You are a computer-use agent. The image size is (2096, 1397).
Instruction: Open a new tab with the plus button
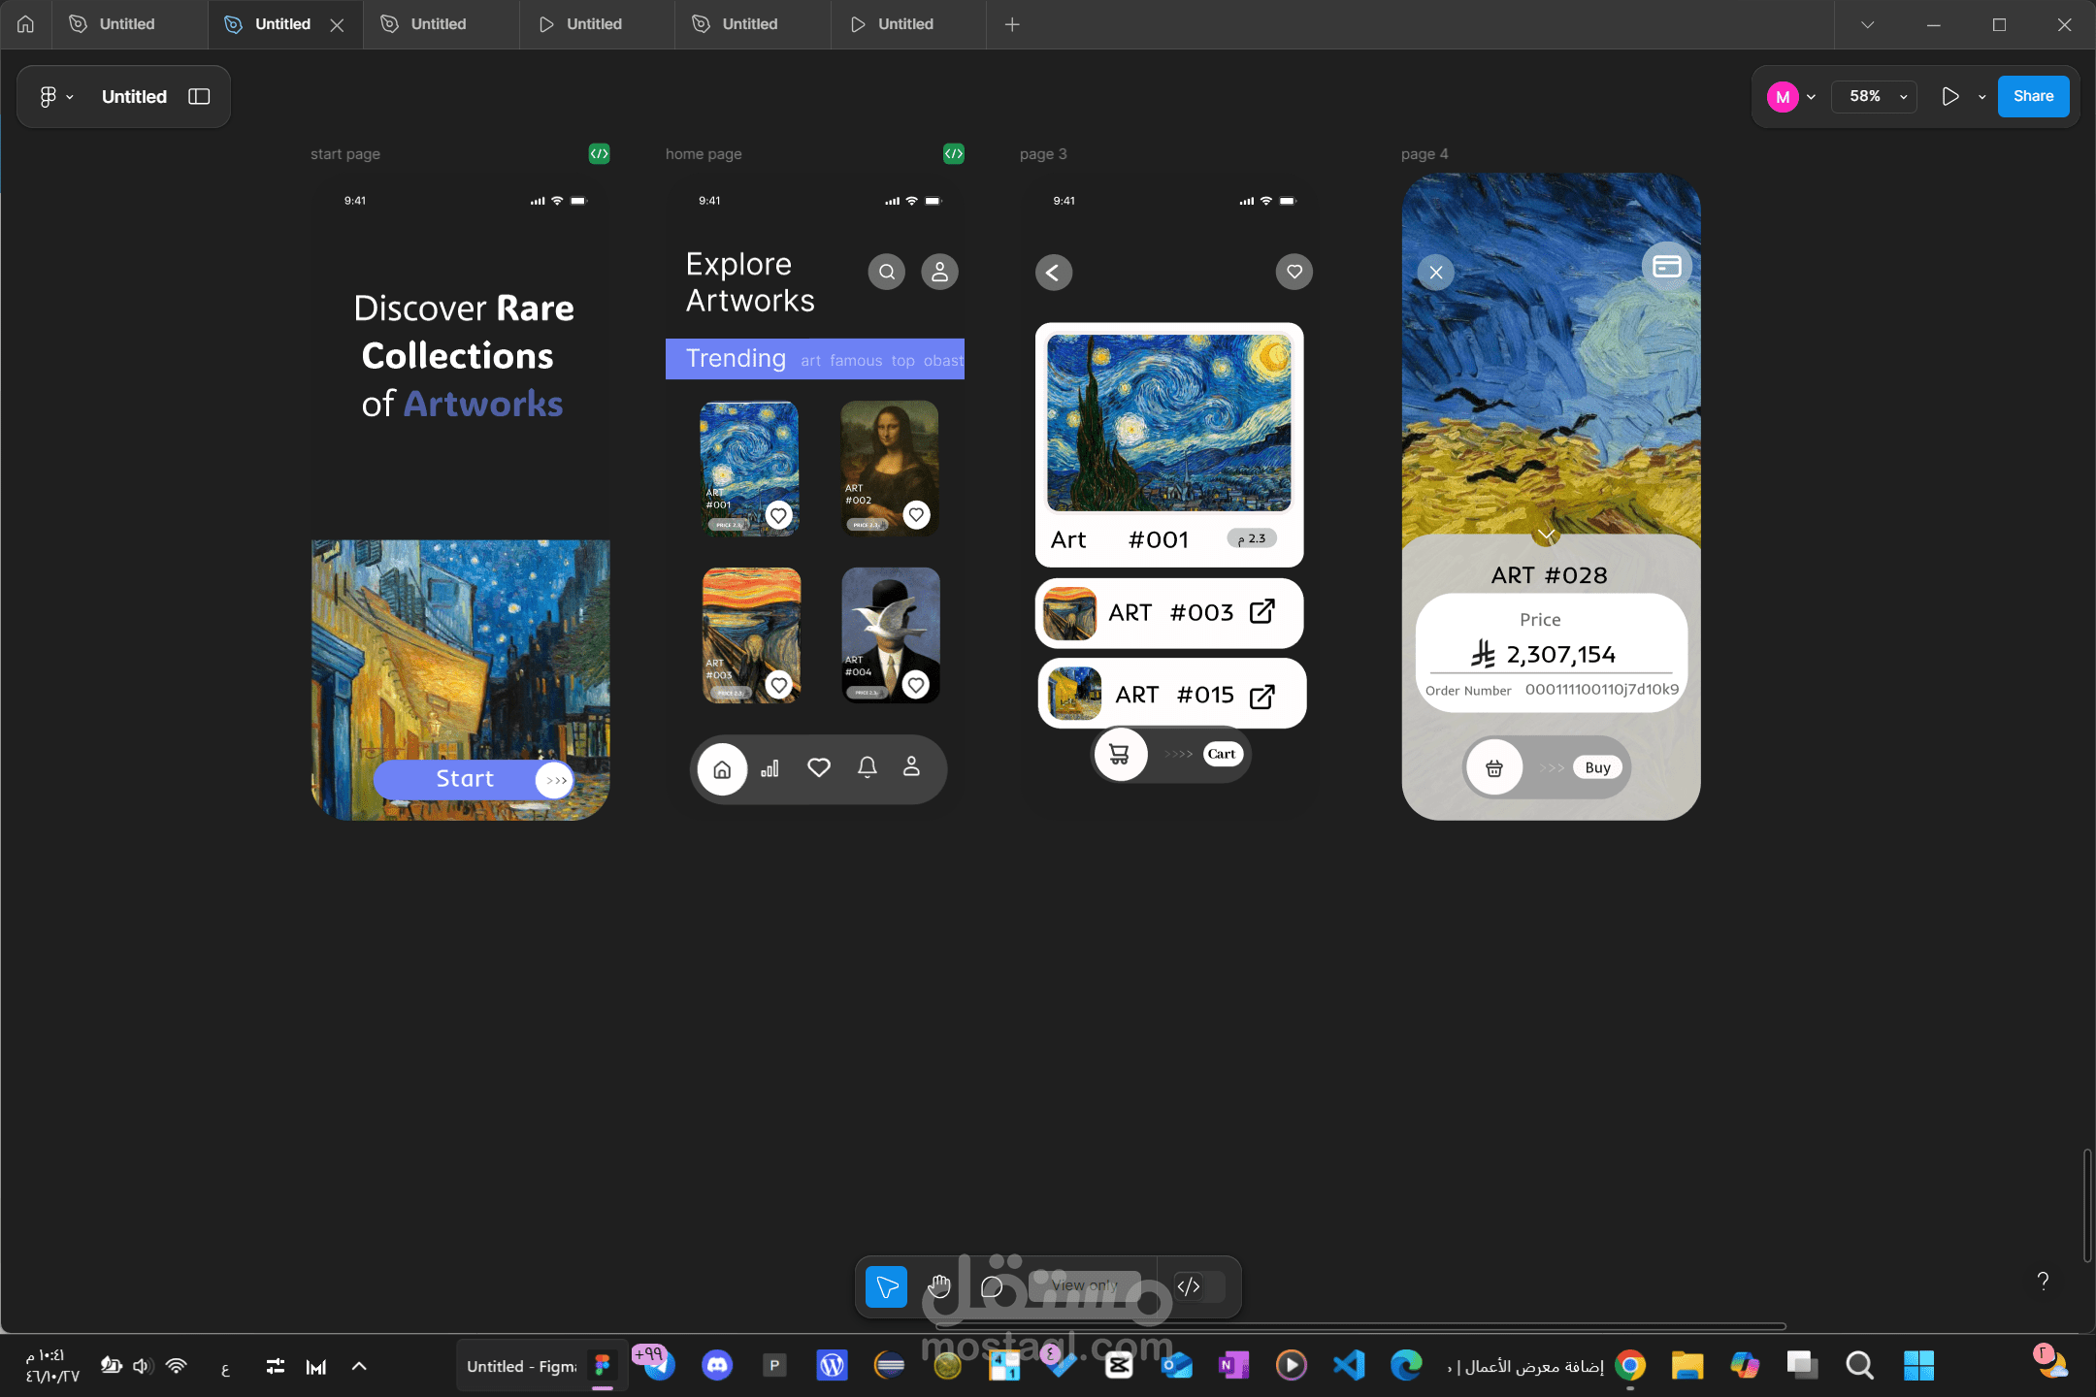tap(1012, 24)
